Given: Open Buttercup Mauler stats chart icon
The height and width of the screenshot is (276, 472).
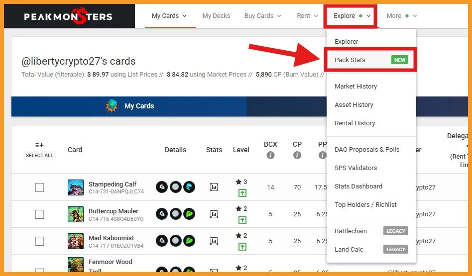Looking at the screenshot, I should click(214, 214).
